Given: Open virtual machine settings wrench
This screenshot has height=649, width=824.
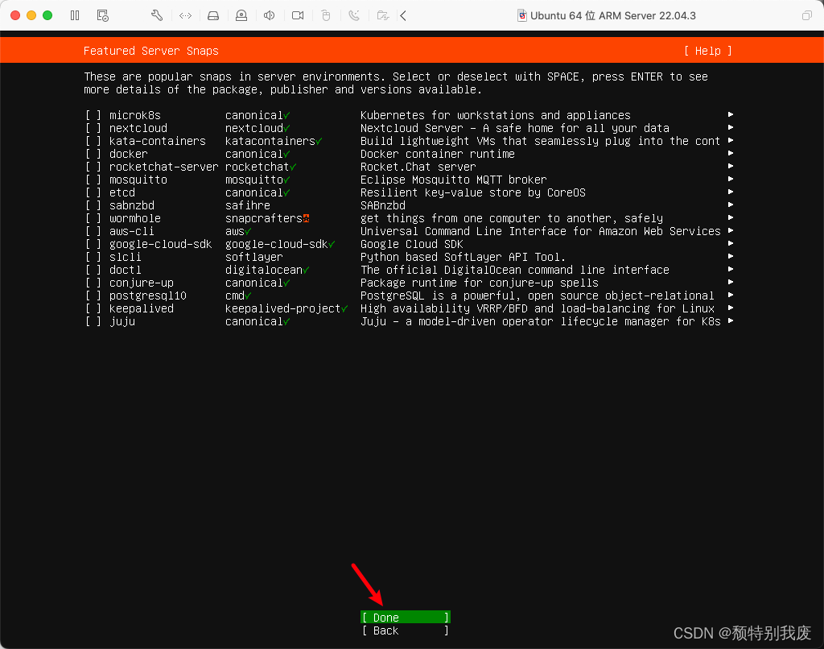Looking at the screenshot, I should pyautogui.click(x=157, y=16).
